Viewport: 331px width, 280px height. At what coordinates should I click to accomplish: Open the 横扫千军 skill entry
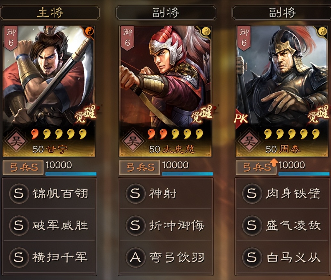coord(49,257)
